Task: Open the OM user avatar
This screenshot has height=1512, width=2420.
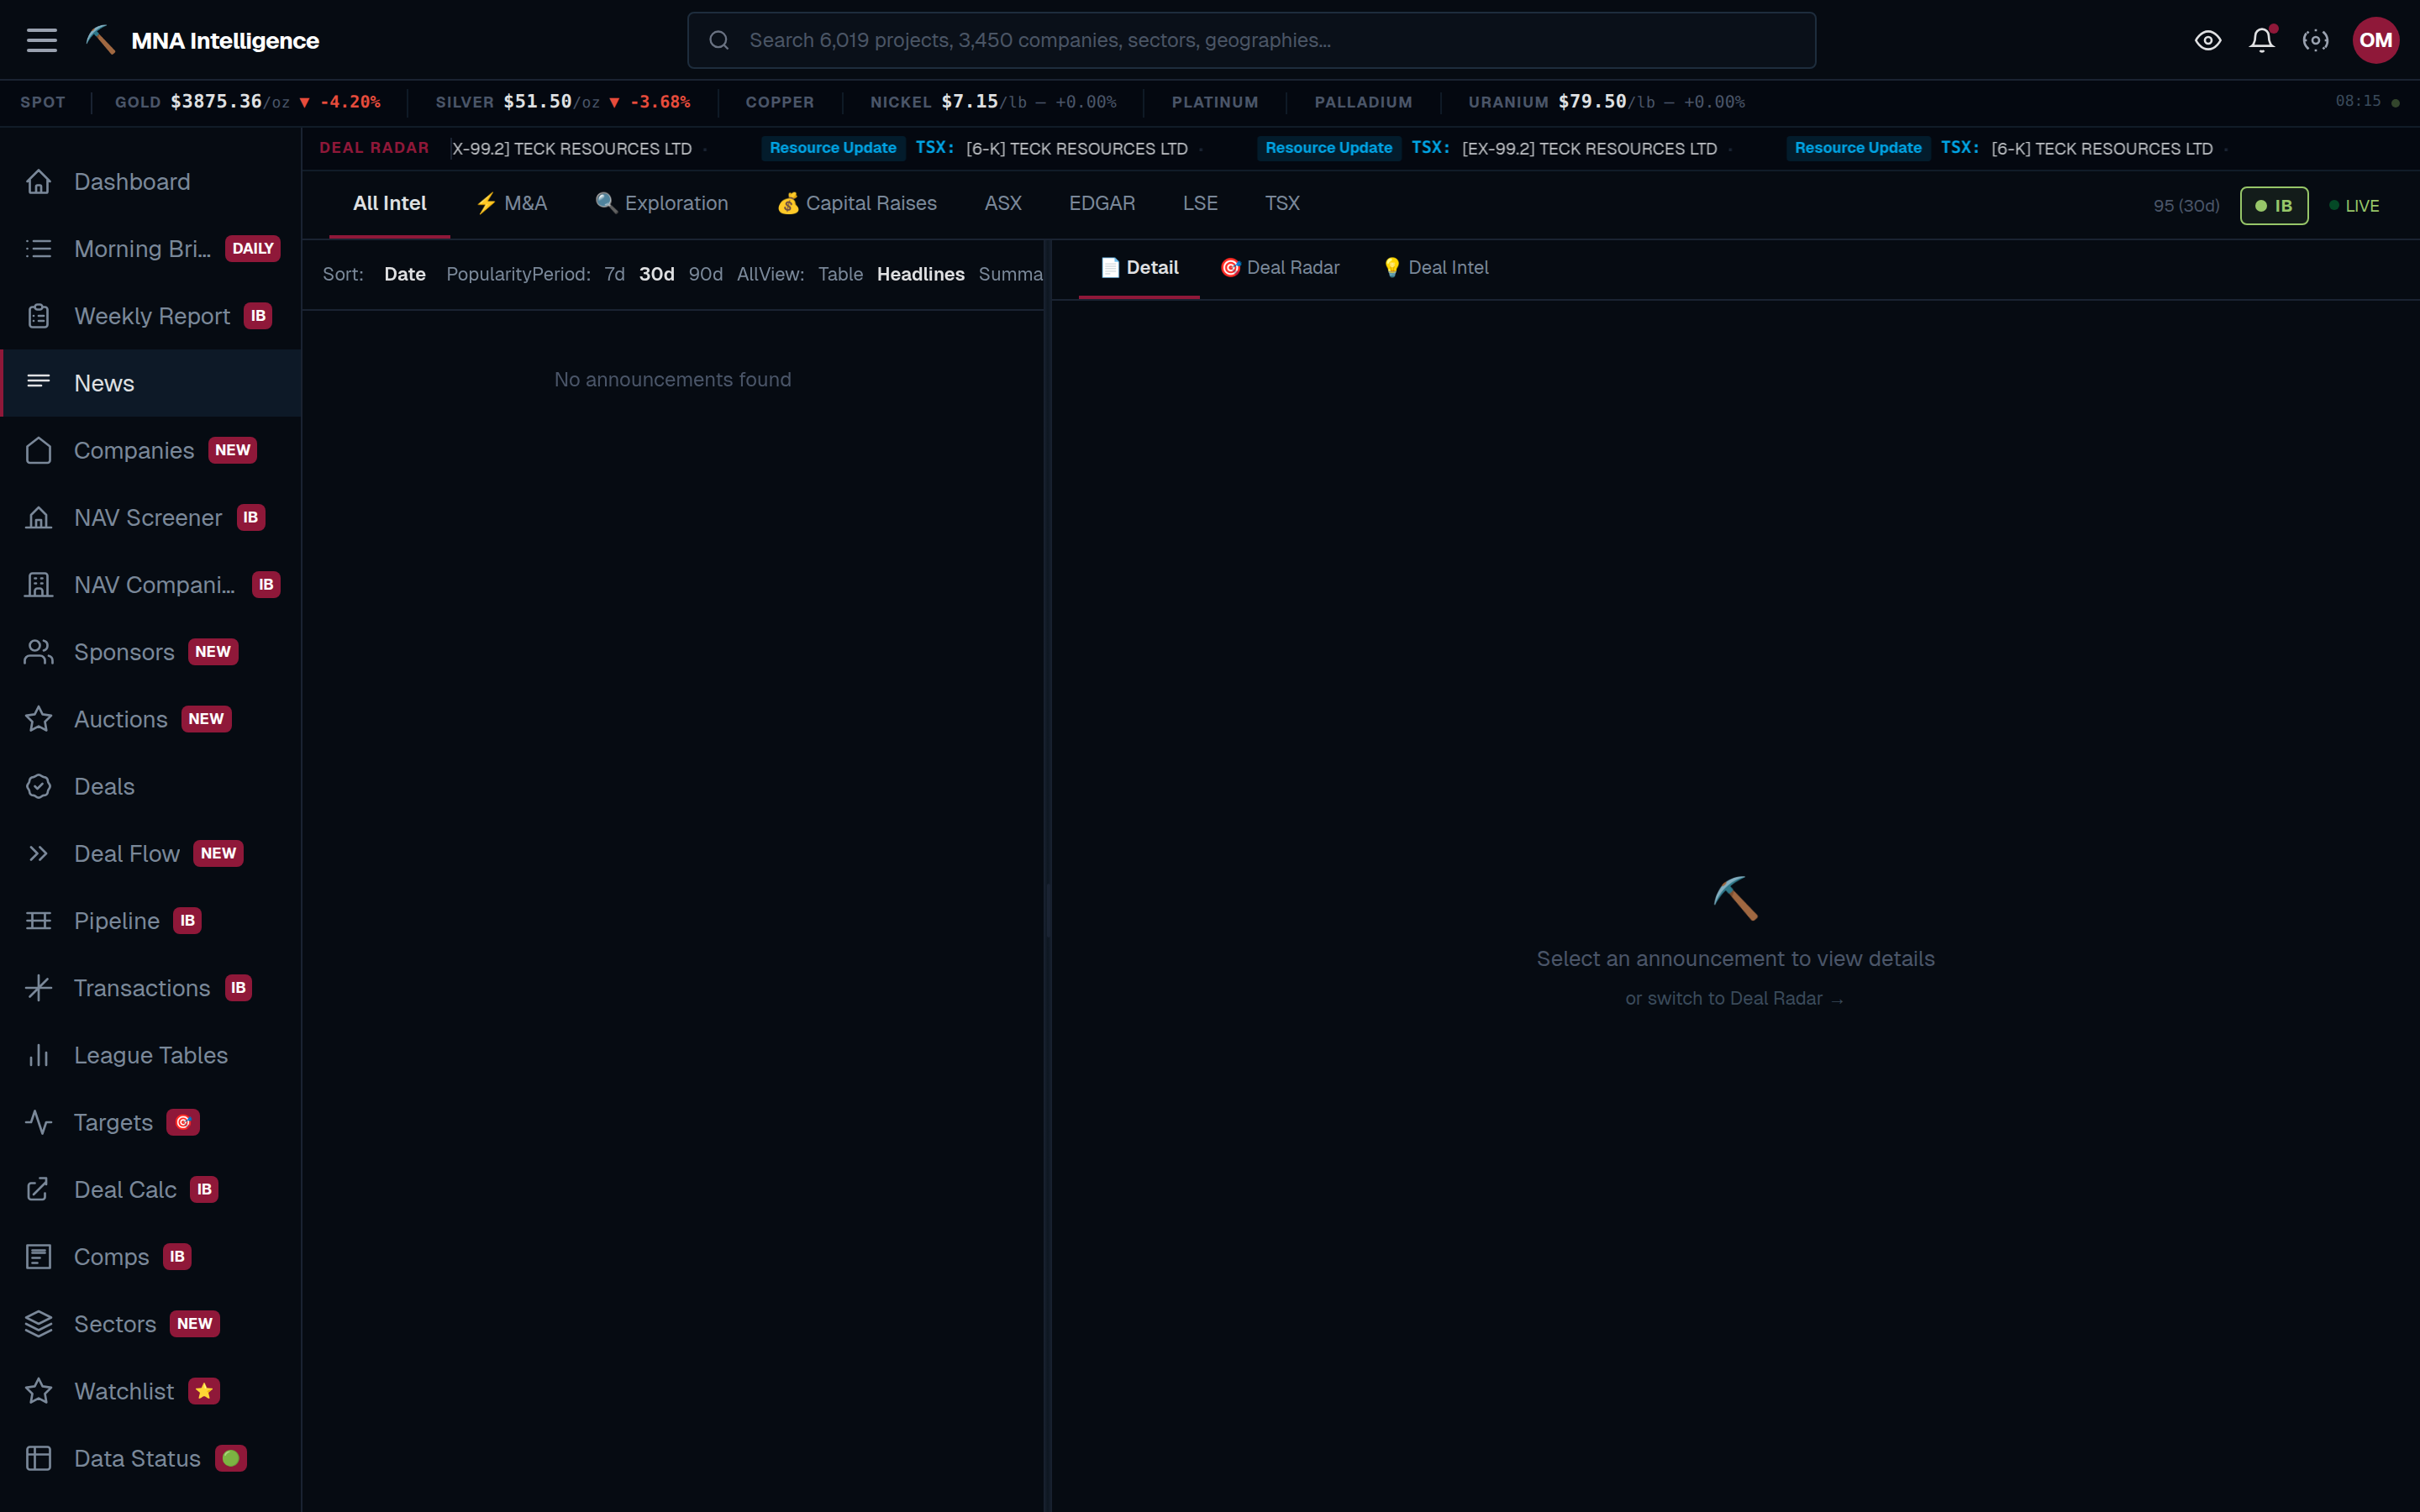Action: point(2375,40)
